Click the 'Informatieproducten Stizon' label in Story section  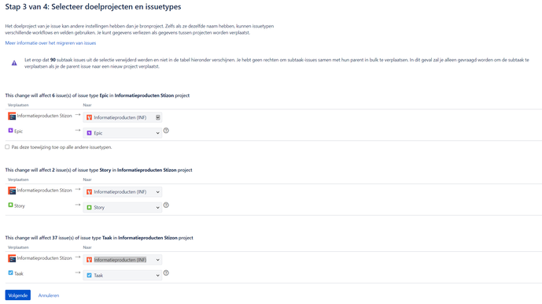pos(44,190)
